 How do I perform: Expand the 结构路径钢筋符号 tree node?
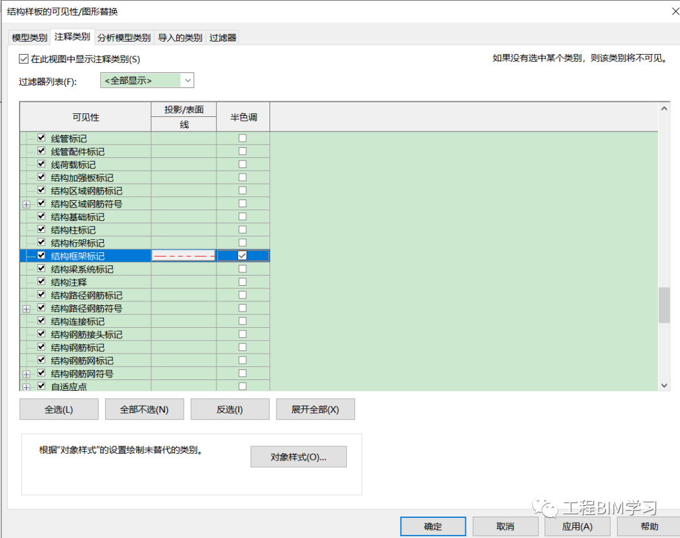point(26,309)
